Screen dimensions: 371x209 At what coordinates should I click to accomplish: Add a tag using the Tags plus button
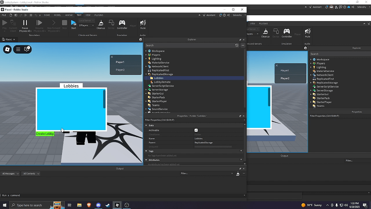click(241, 151)
